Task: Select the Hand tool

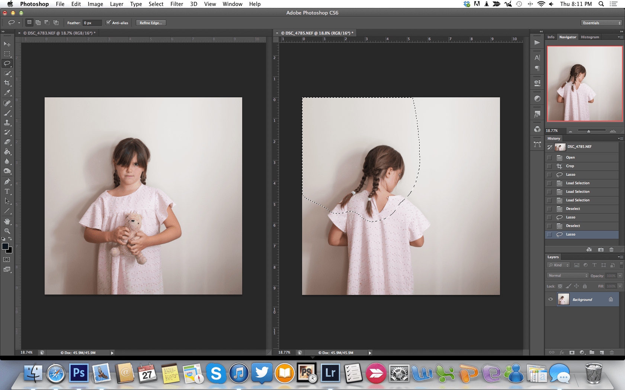Action: pos(7,221)
